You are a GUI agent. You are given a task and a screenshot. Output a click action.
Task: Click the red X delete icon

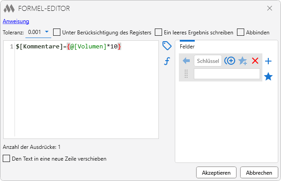tap(255, 61)
